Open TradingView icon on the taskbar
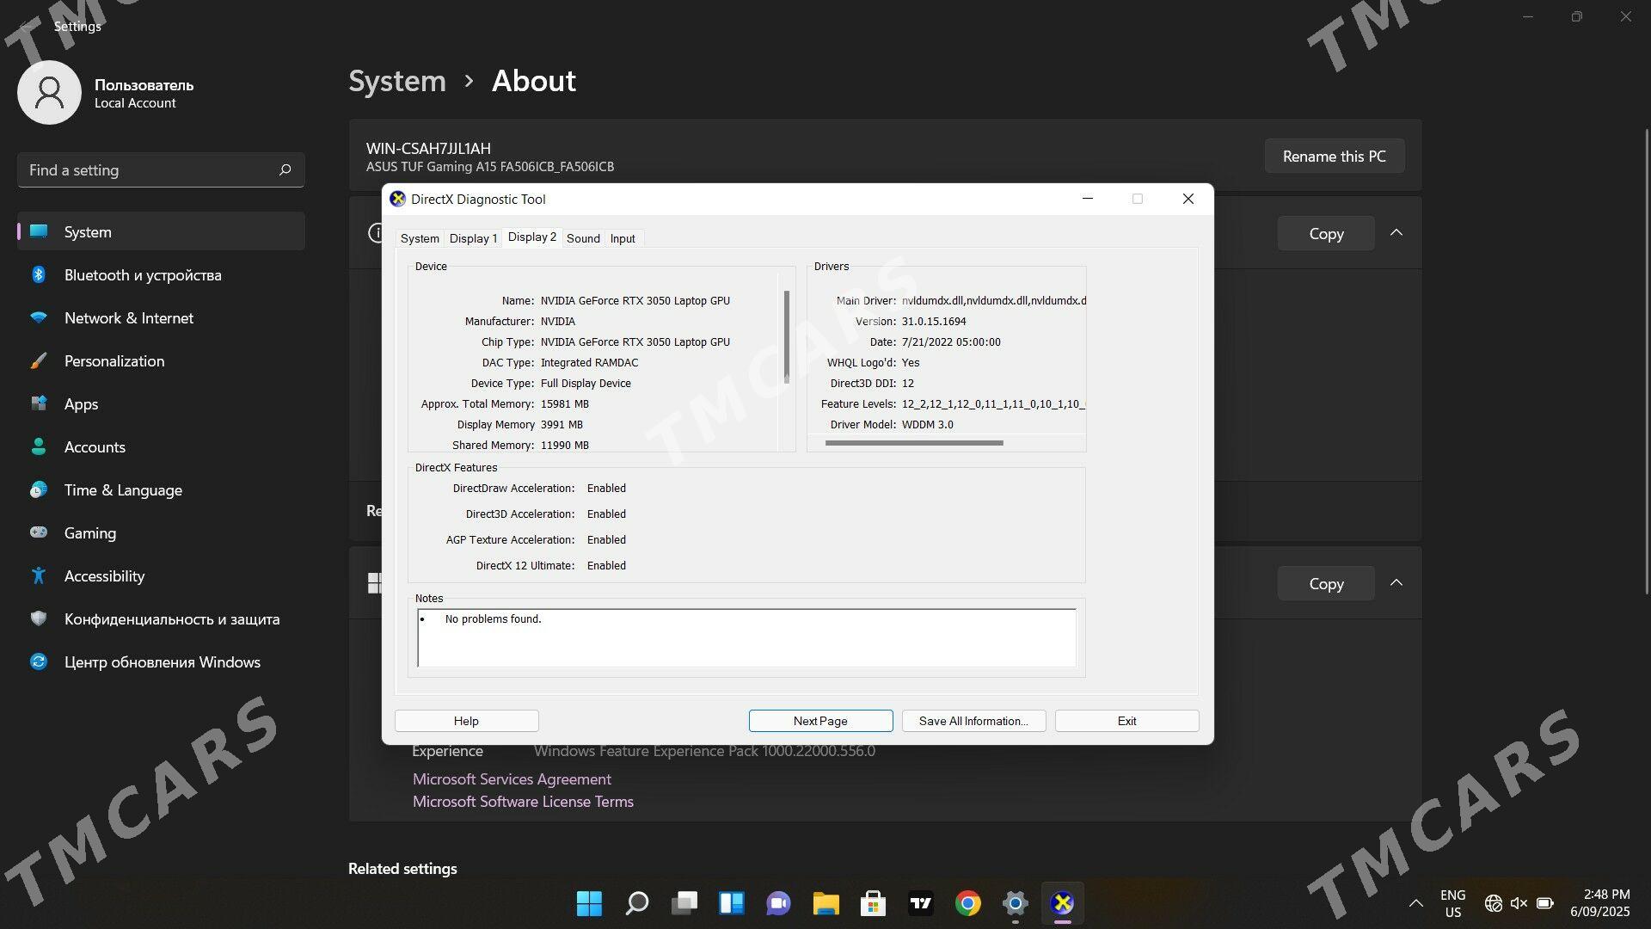Viewport: 1651px width, 929px height. (921, 903)
